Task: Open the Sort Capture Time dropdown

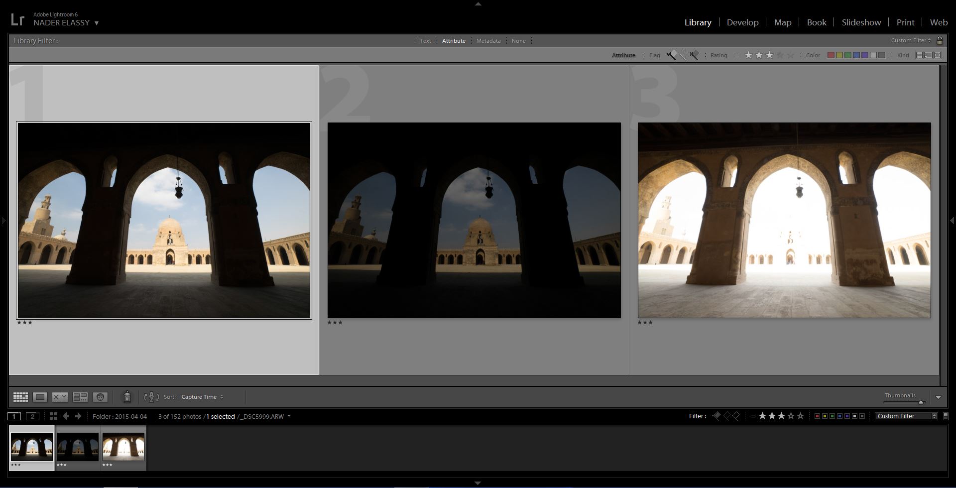Action: 202,397
